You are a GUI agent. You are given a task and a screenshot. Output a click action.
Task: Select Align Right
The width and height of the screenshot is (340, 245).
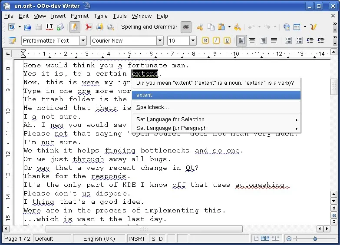263,40
